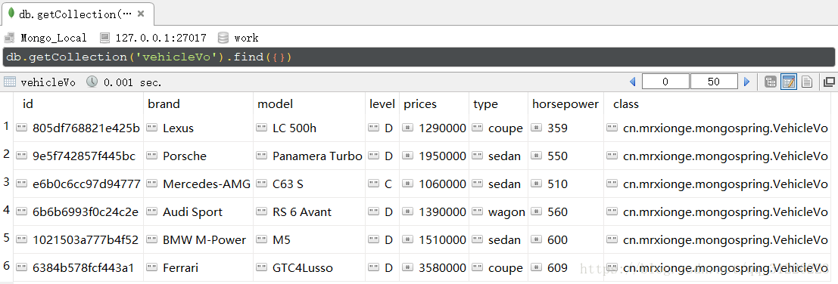Image resolution: width=838 pixels, height=284 pixels.
Task: Click the string type icon beside Porsche's class value
Action: [612, 156]
